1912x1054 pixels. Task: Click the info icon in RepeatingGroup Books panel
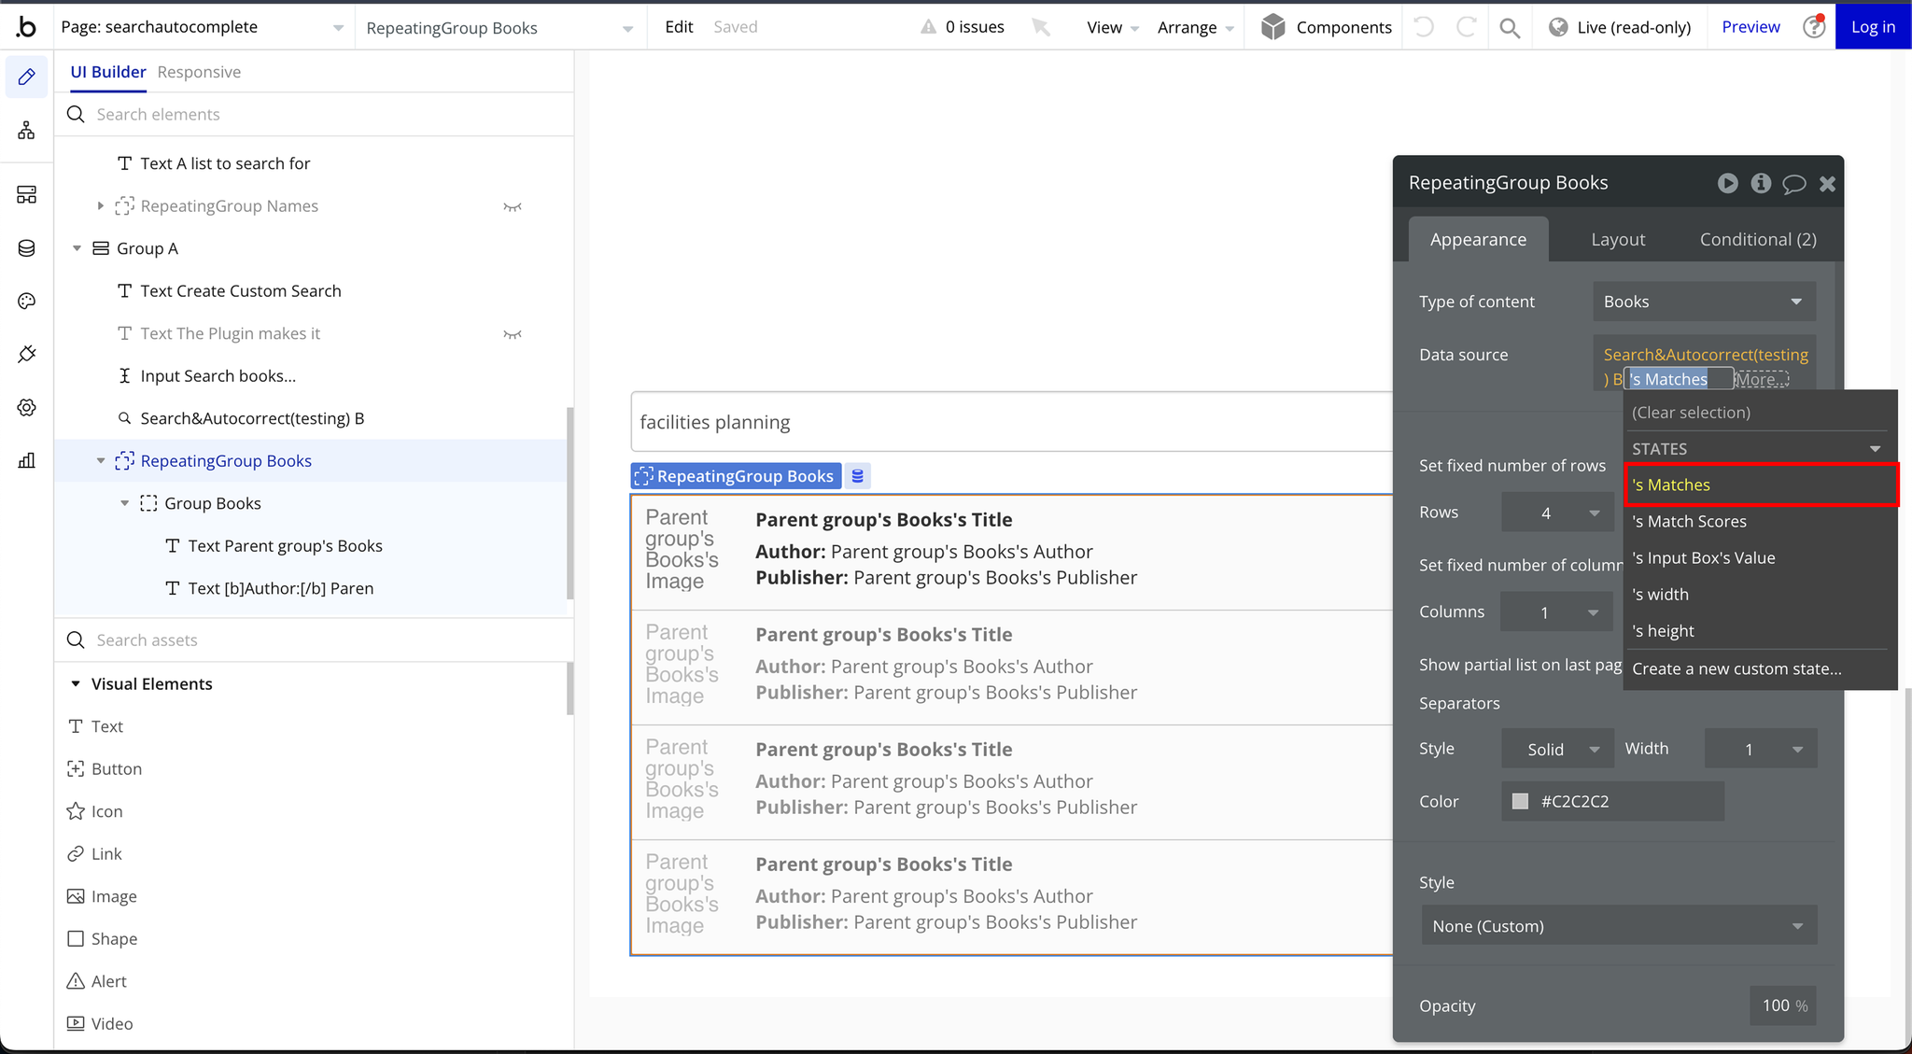click(1761, 183)
